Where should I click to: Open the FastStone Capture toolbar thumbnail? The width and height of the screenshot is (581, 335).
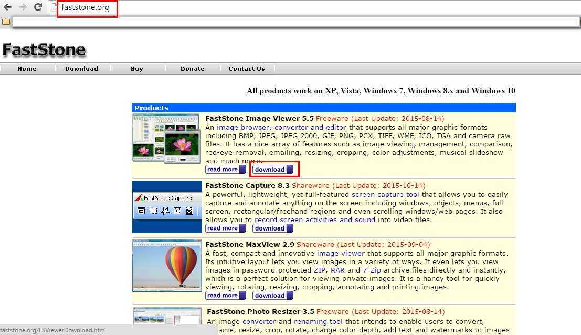[167, 207]
